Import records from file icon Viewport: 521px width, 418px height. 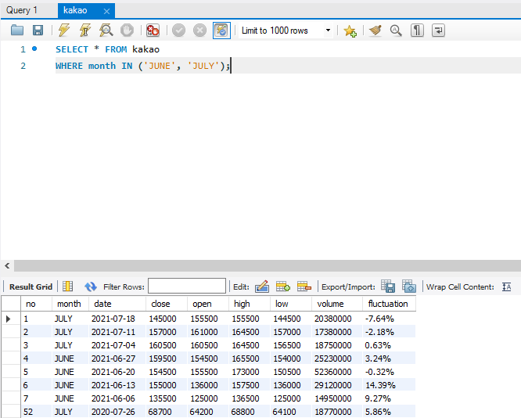click(x=408, y=286)
